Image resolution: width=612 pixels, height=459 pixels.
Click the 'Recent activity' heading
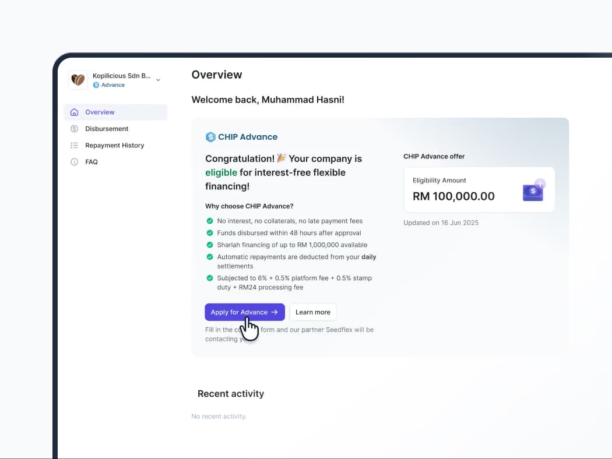pos(231,394)
